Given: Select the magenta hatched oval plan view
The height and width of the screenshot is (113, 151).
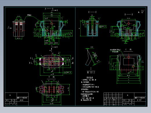Looking at the screenshot, I should click(52, 61).
